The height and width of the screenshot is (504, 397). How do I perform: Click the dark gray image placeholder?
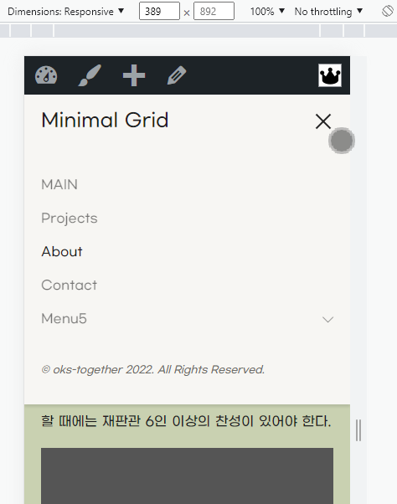click(x=187, y=476)
